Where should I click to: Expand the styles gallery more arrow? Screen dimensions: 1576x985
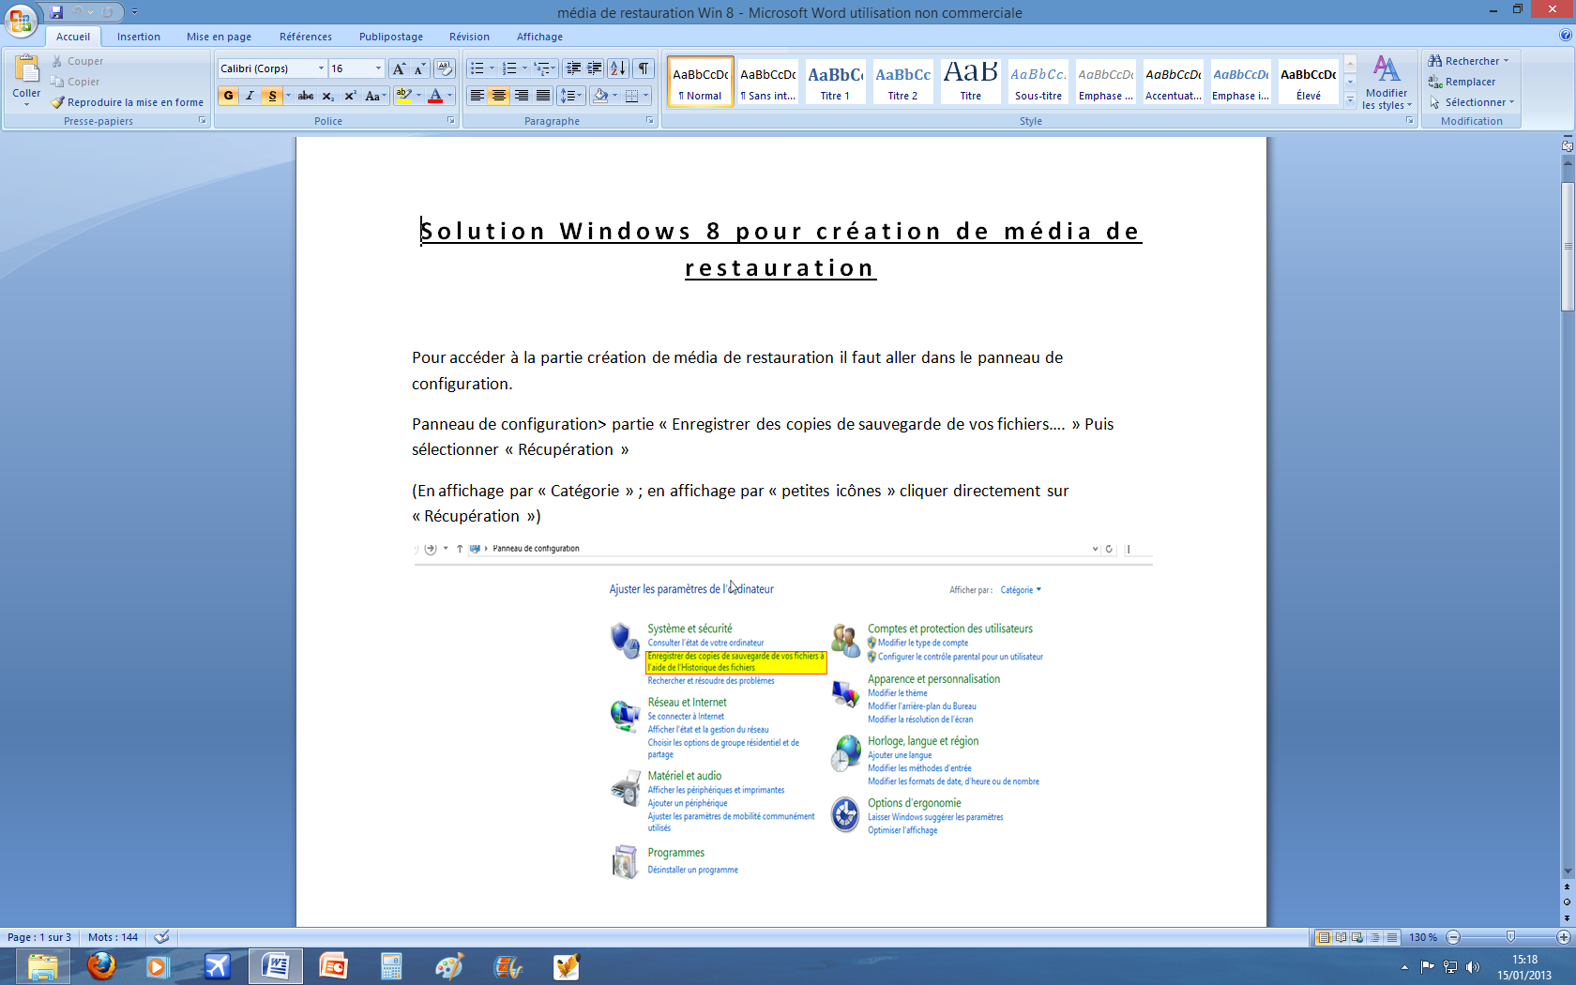pos(1350,98)
